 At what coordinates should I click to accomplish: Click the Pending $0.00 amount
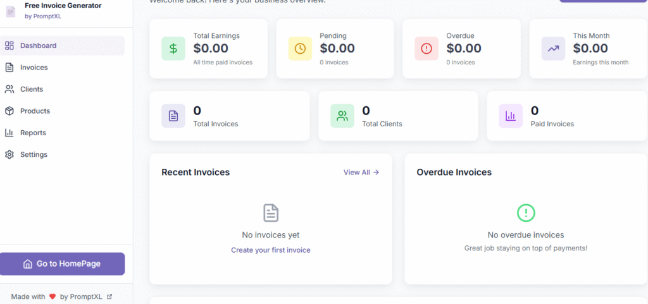[x=337, y=48]
